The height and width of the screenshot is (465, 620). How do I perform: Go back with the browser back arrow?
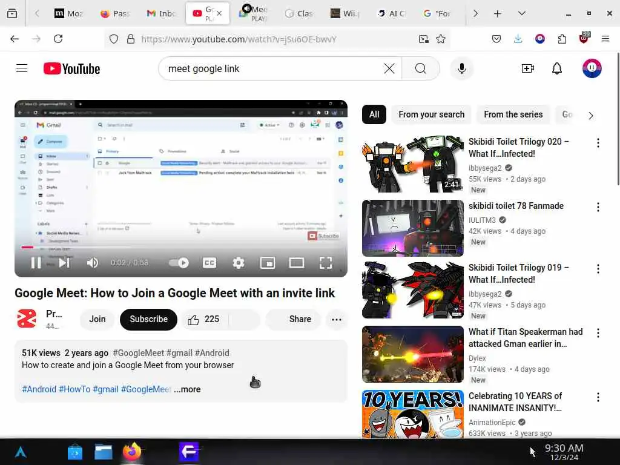[15, 39]
